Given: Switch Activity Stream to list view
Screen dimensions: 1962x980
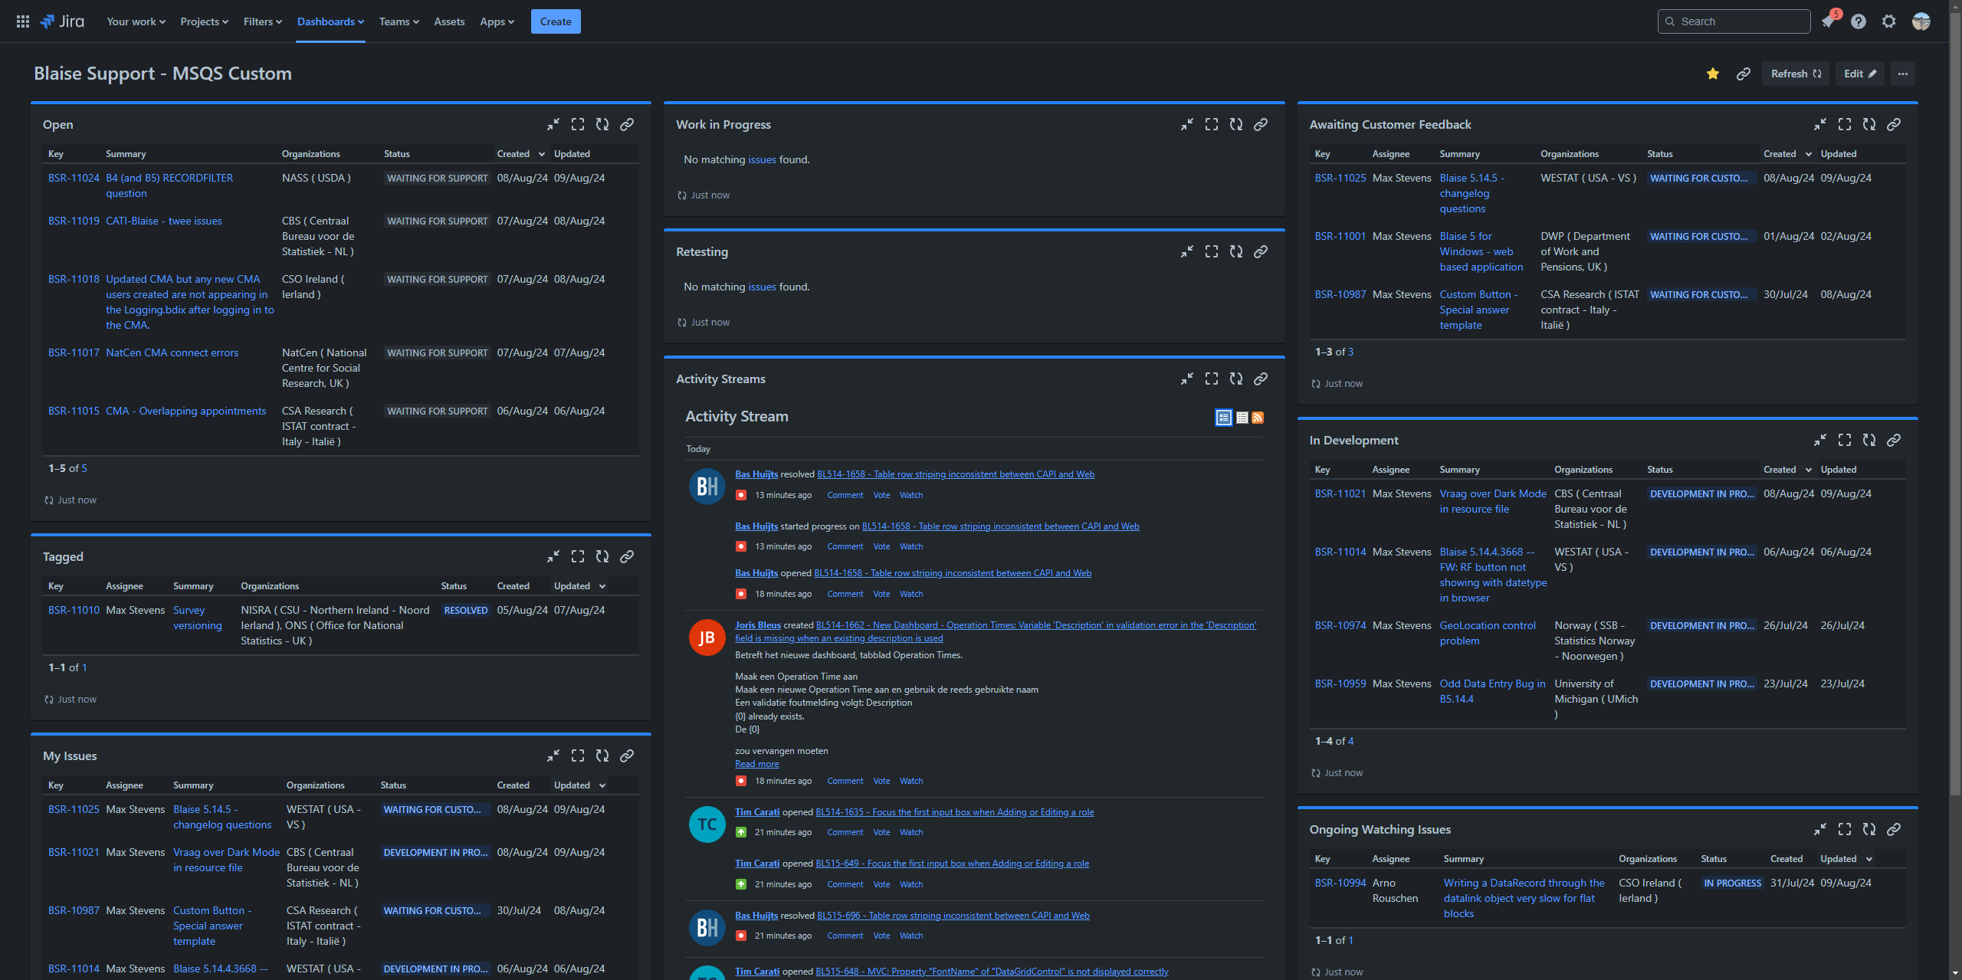Looking at the screenshot, I should tap(1242, 418).
